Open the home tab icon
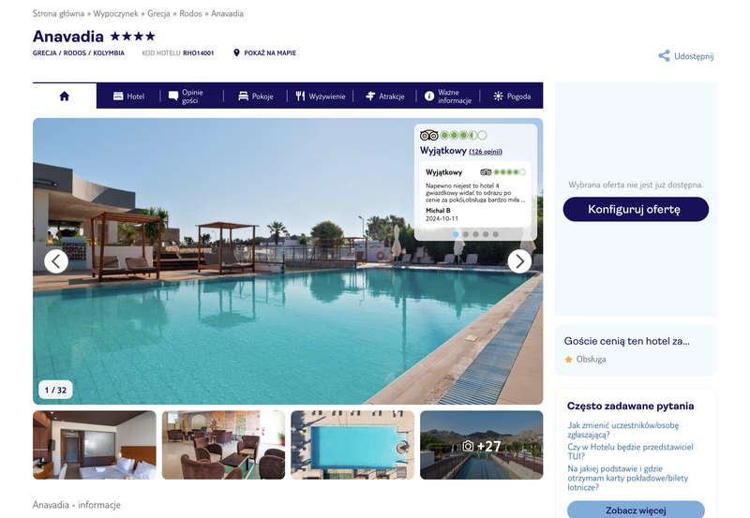Image resolution: width=750 pixels, height=518 pixels. [x=64, y=96]
